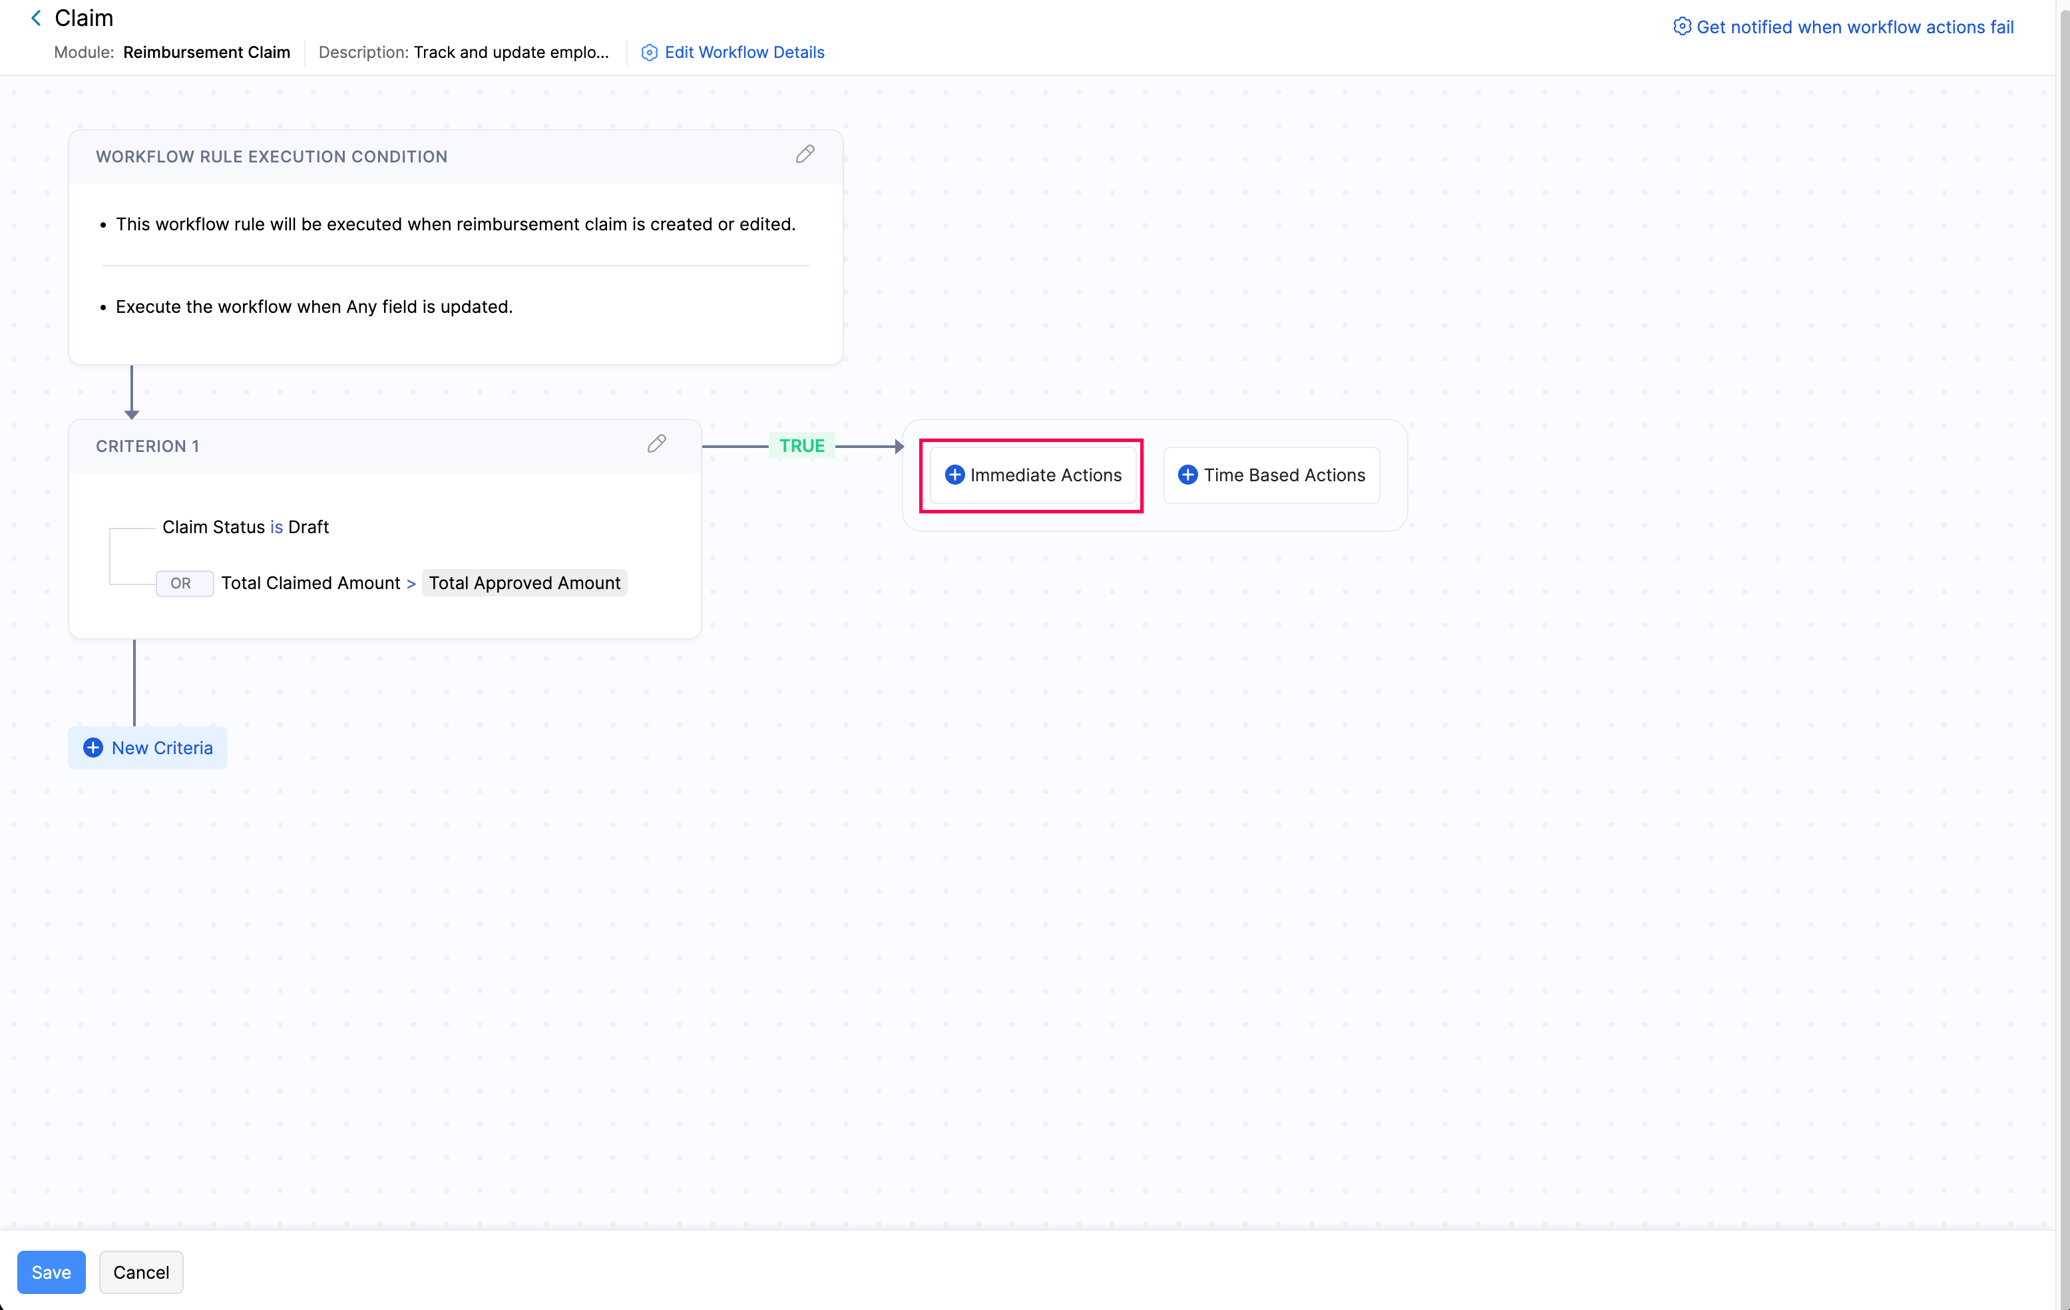Click the plus icon on Time Based Actions

coord(1187,475)
